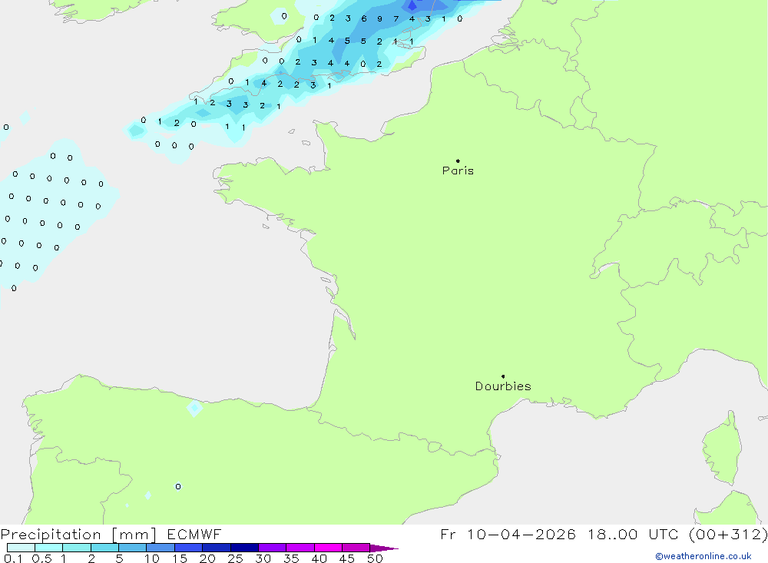This screenshot has width=768, height=563.
Task: Click the arrow tip at legend value 50
Action: point(384,548)
